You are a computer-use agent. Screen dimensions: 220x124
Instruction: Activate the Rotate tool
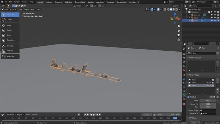pos(10,30)
